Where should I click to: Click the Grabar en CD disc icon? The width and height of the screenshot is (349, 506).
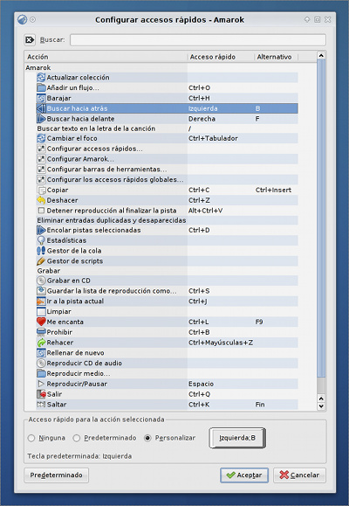(x=41, y=281)
